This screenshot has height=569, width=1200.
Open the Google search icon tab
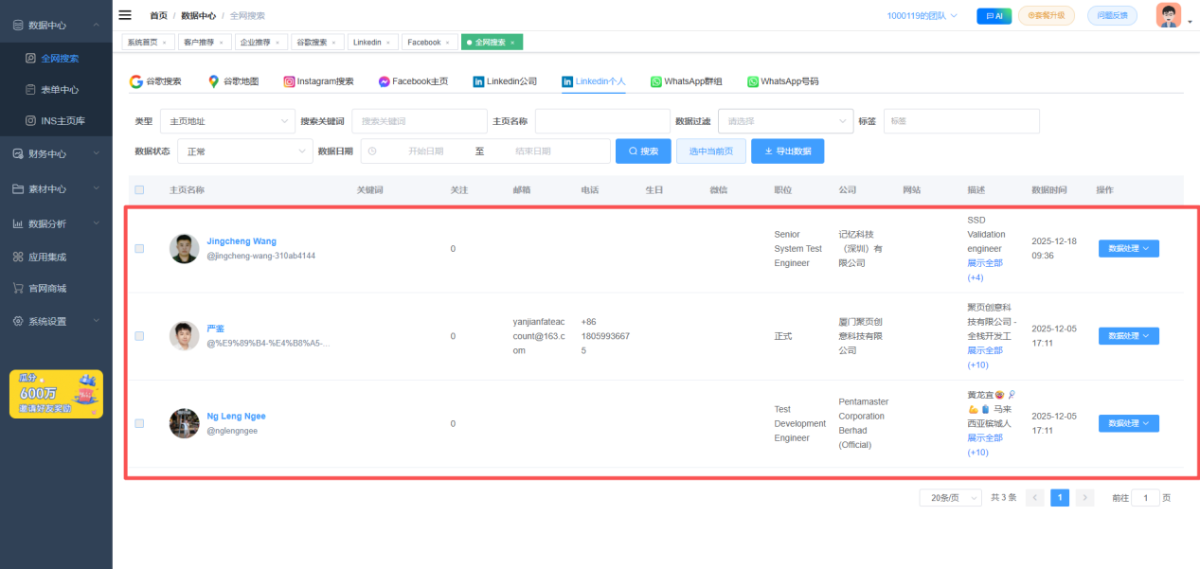155,81
